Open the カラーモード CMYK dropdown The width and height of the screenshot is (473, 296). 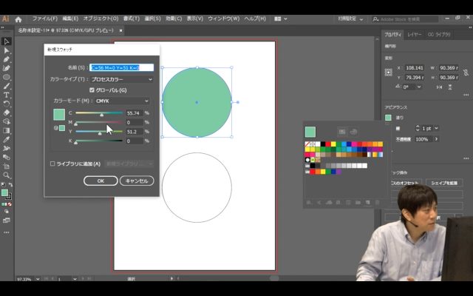pyautogui.click(x=122, y=101)
